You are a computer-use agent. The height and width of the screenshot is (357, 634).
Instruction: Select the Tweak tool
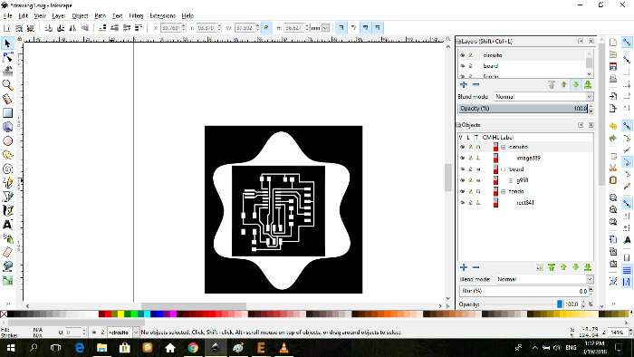(x=7, y=72)
